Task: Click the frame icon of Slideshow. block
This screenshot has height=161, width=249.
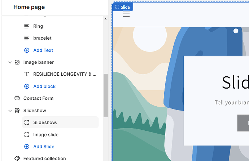Action: pyautogui.click(x=27, y=122)
